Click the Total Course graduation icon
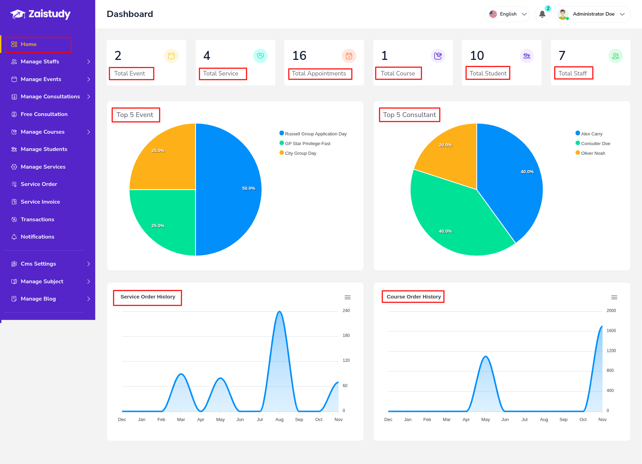Image resolution: width=642 pixels, height=464 pixels. pyautogui.click(x=438, y=56)
